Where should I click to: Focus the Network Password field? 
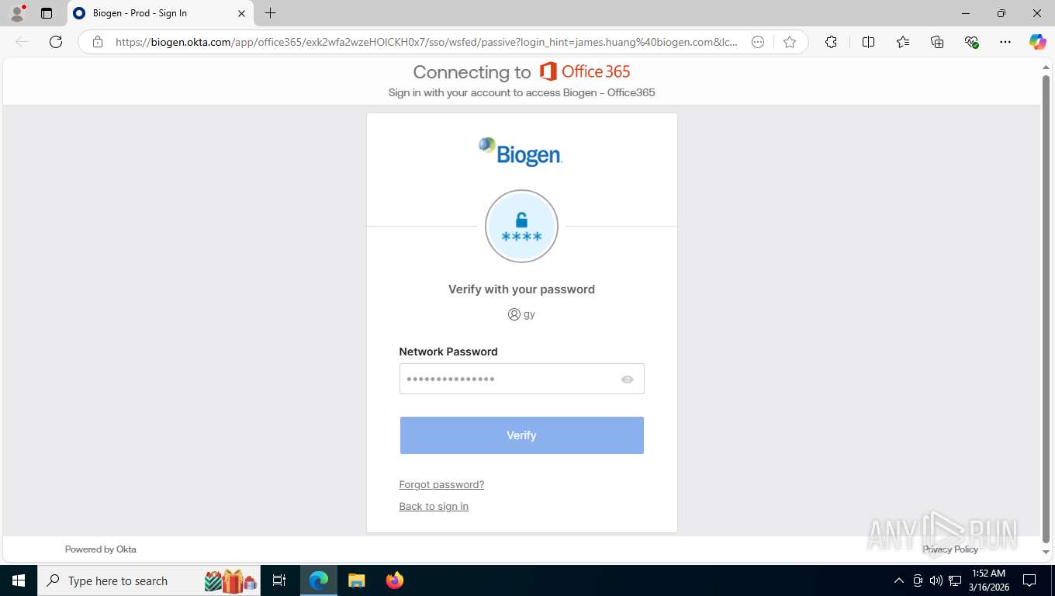pos(521,379)
